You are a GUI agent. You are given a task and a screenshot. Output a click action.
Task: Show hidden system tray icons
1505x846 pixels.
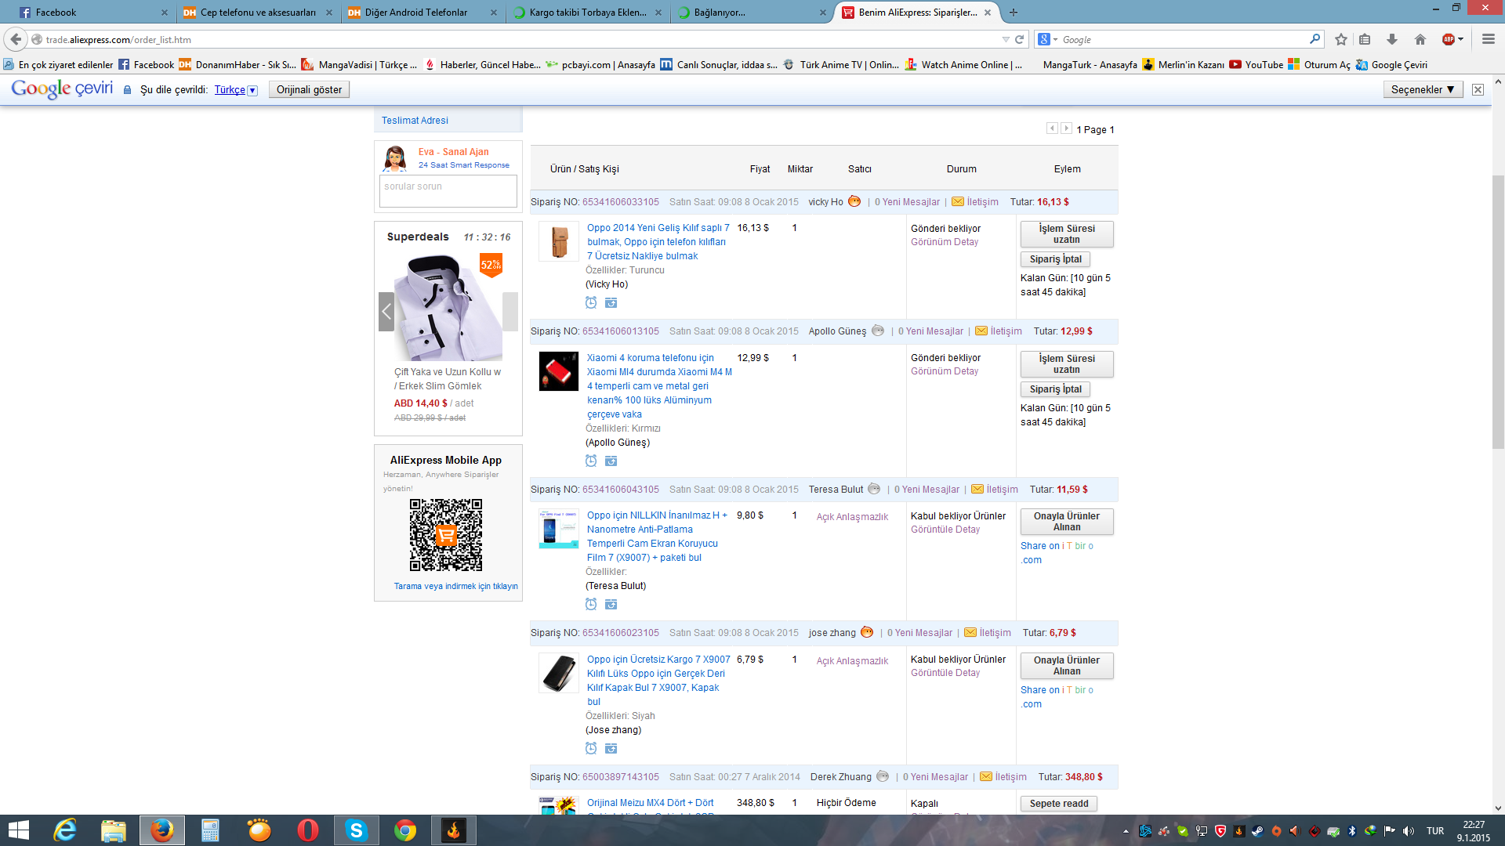tap(1126, 831)
